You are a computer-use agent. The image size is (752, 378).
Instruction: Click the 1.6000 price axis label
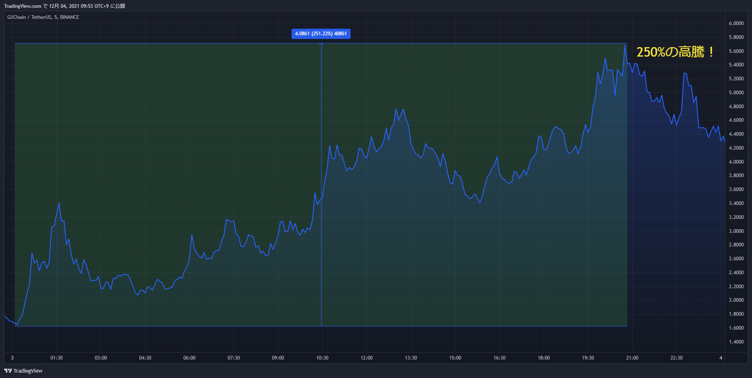pos(736,328)
